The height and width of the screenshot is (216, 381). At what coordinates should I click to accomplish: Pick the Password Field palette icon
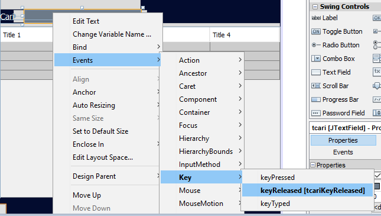(316, 113)
